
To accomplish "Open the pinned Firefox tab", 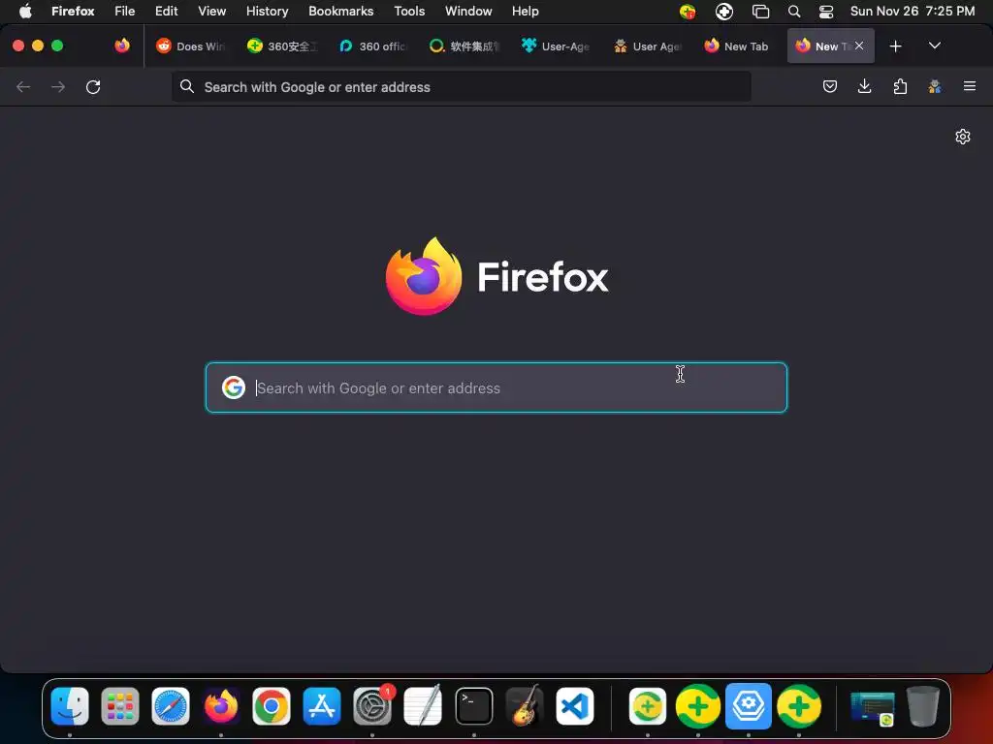I will (122, 46).
